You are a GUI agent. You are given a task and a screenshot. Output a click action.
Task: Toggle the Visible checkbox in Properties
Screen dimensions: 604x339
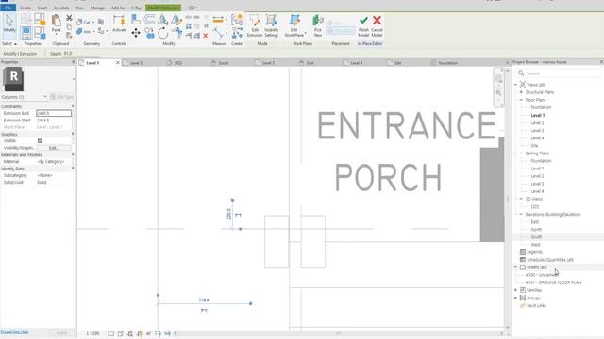click(40, 141)
